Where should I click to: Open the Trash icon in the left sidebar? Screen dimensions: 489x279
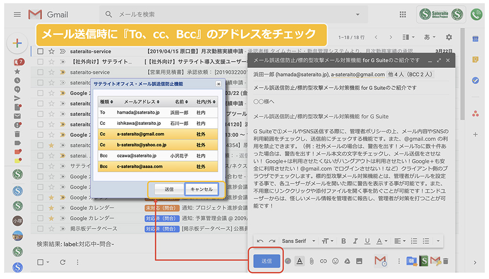(17, 134)
